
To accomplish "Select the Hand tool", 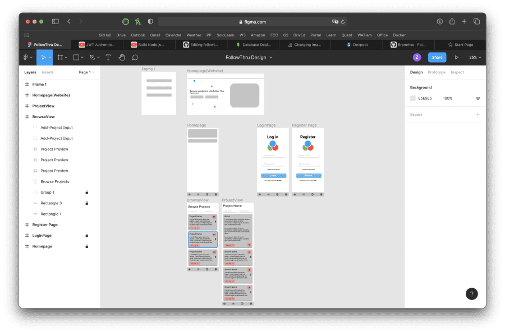I will pyautogui.click(x=121, y=58).
